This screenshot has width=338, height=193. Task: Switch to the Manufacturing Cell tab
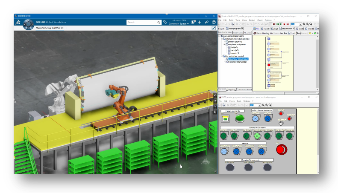click(x=50, y=28)
